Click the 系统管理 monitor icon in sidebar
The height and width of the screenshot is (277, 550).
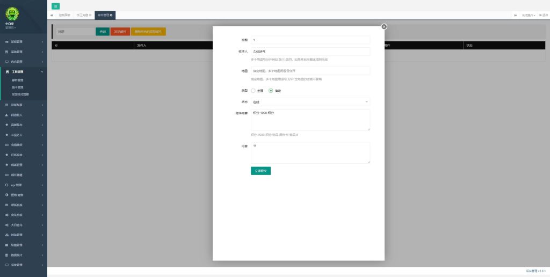pyautogui.click(x=6, y=265)
